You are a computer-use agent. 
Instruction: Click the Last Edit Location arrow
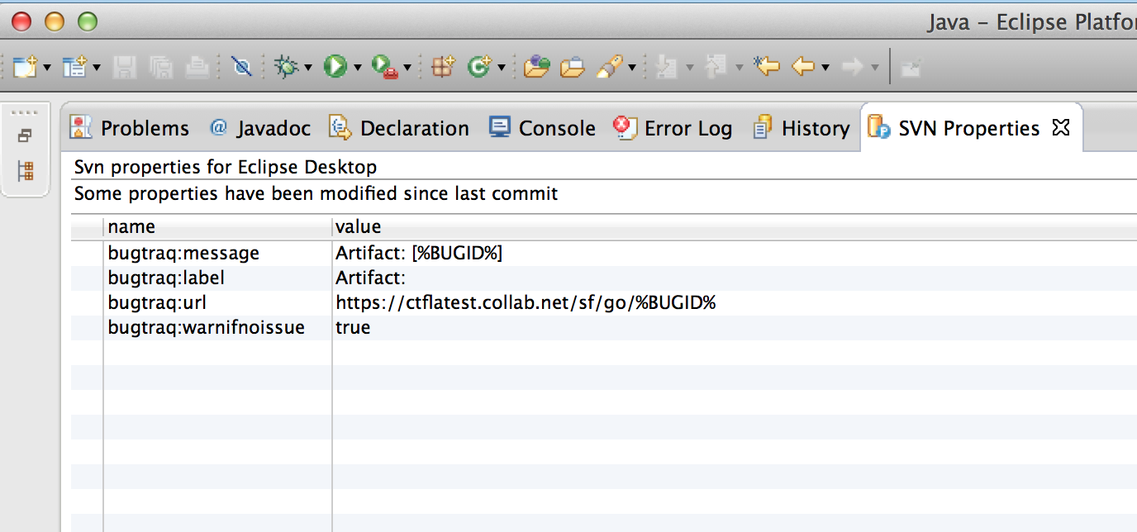tap(767, 67)
